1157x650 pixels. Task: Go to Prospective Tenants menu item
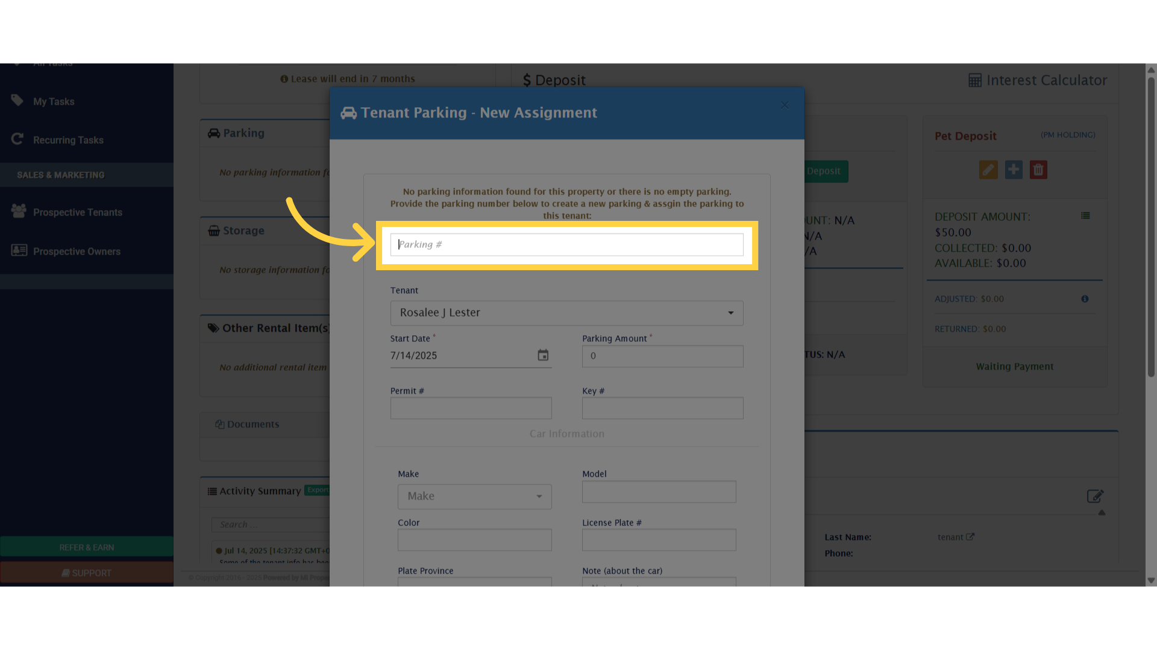(x=77, y=212)
